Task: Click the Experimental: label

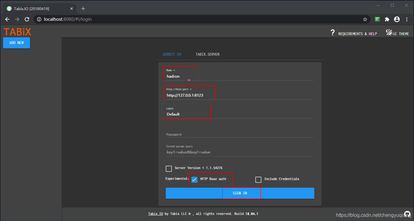Action: pyautogui.click(x=177, y=179)
